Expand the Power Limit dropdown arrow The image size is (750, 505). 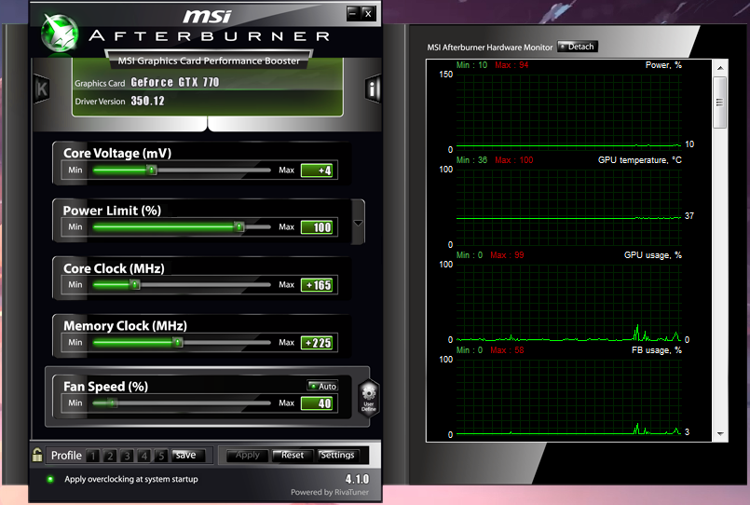(x=358, y=223)
